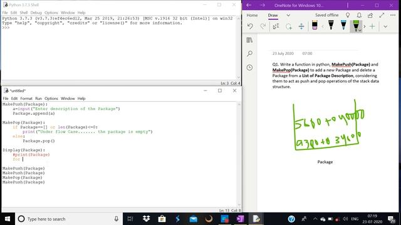This screenshot has width=401, height=225.
Task: Select the black pen in Draw ribbon
Action: [331, 25]
